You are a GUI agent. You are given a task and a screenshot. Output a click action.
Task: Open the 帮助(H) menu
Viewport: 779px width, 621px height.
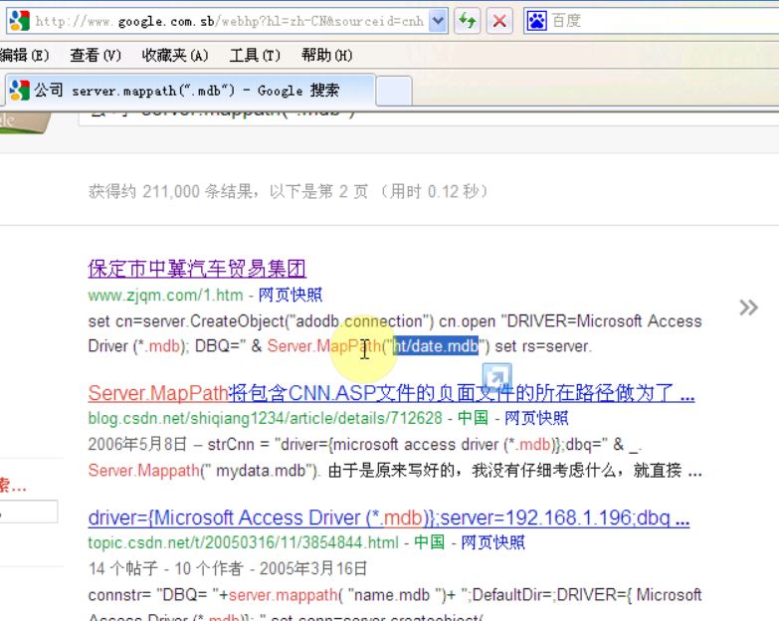pos(327,55)
